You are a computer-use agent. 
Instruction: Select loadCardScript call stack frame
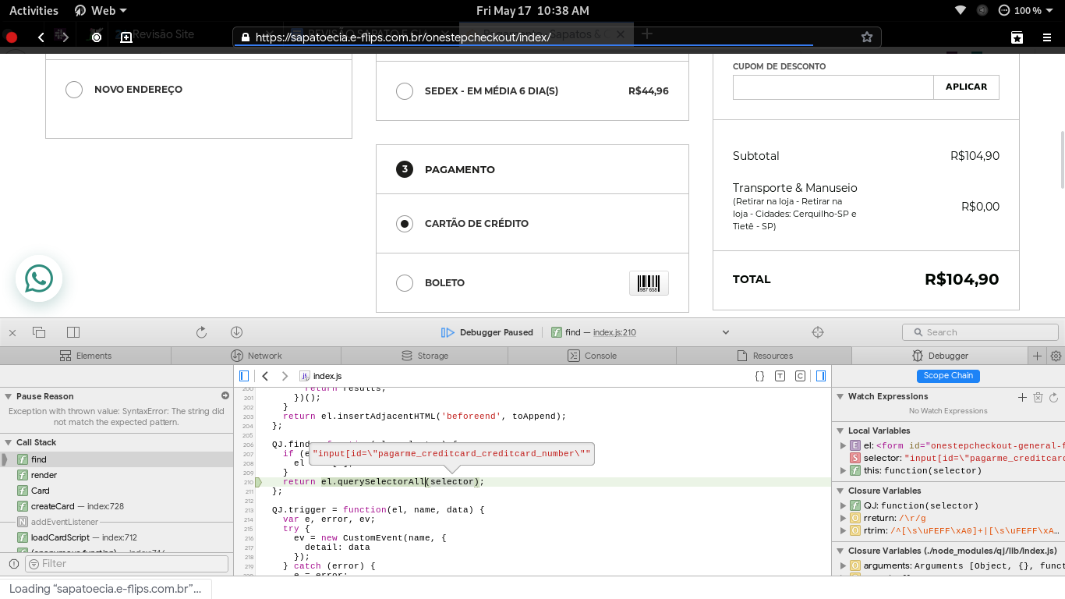pyautogui.click(x=117, y=537)
